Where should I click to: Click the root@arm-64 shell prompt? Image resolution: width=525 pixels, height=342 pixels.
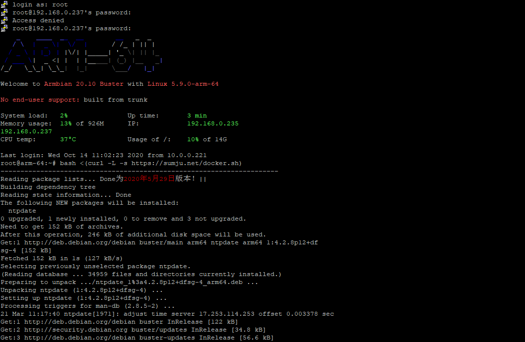tap(30, 163)
